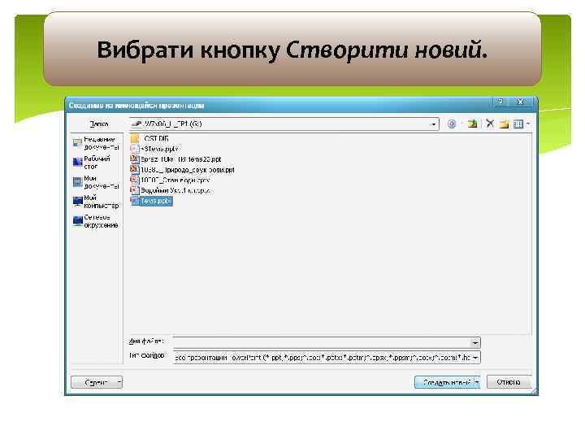Click the Создать новый button
Viewport: 585px width, 439px height.
tap(444, 382)
